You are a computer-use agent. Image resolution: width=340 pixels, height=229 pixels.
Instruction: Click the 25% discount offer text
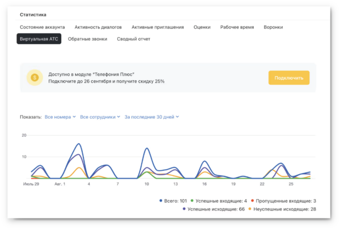pyautogui.click(x=107, y=81)
